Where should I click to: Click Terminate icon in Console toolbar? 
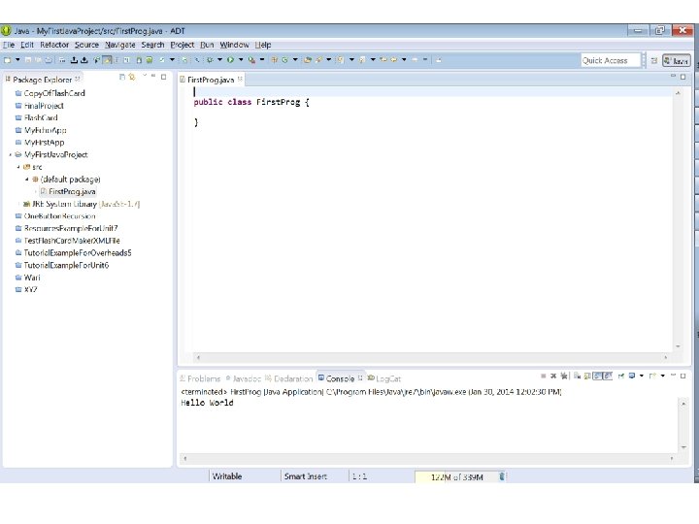pos(544,377)
